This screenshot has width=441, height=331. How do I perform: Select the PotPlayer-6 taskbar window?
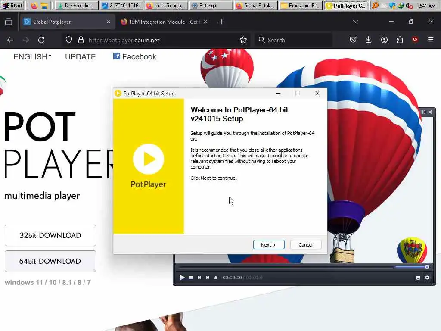point(346,5)
